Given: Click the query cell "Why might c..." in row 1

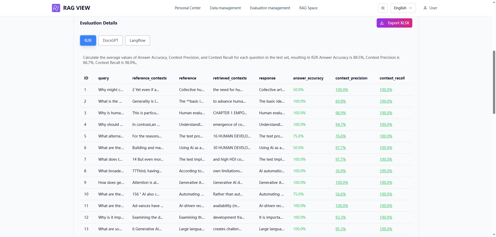Looking at the screenshot, I should [111, 90].
